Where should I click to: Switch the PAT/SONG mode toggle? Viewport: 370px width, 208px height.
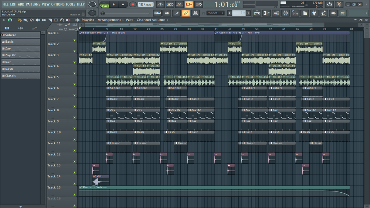104,4
